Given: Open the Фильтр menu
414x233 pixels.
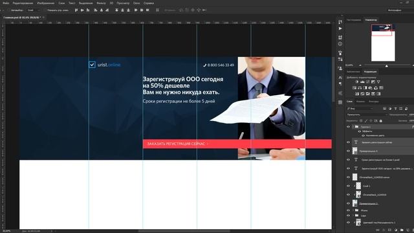Looking at the screenshot, I should [101, 3].
